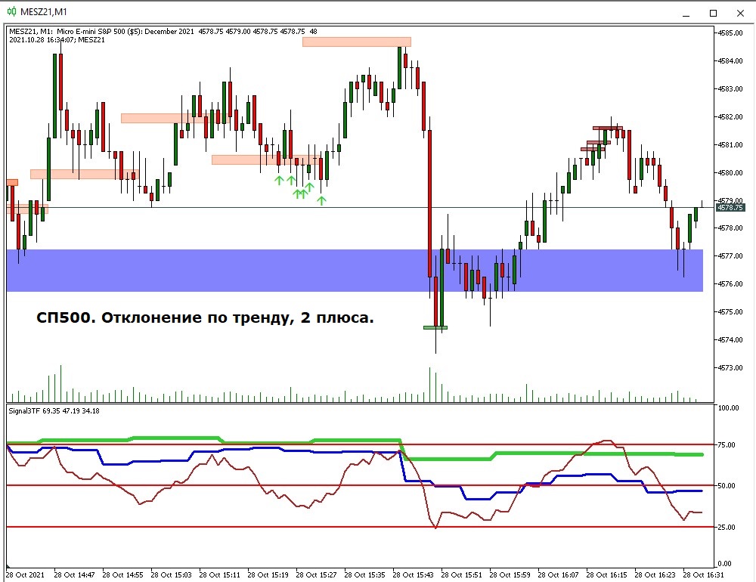The height and width of the screenshot is (582, 756).
Task: Click the Micro E-mini S&P 500 header line
Action: pyautogui.click(x=163, y=31)
